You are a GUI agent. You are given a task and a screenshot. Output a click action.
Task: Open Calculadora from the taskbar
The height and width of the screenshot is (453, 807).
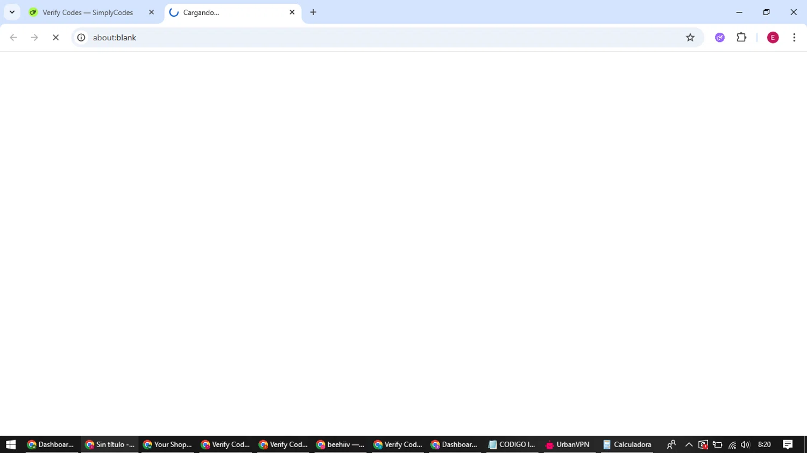(x=627, y=444)
